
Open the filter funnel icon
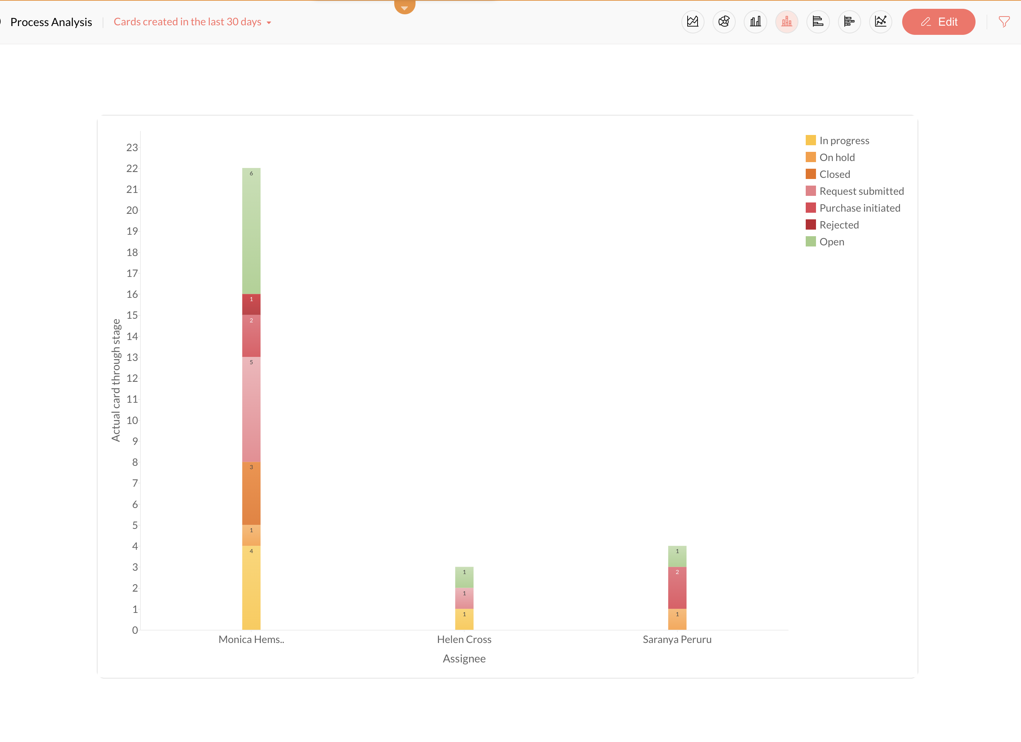click(x=1004, y=22)
